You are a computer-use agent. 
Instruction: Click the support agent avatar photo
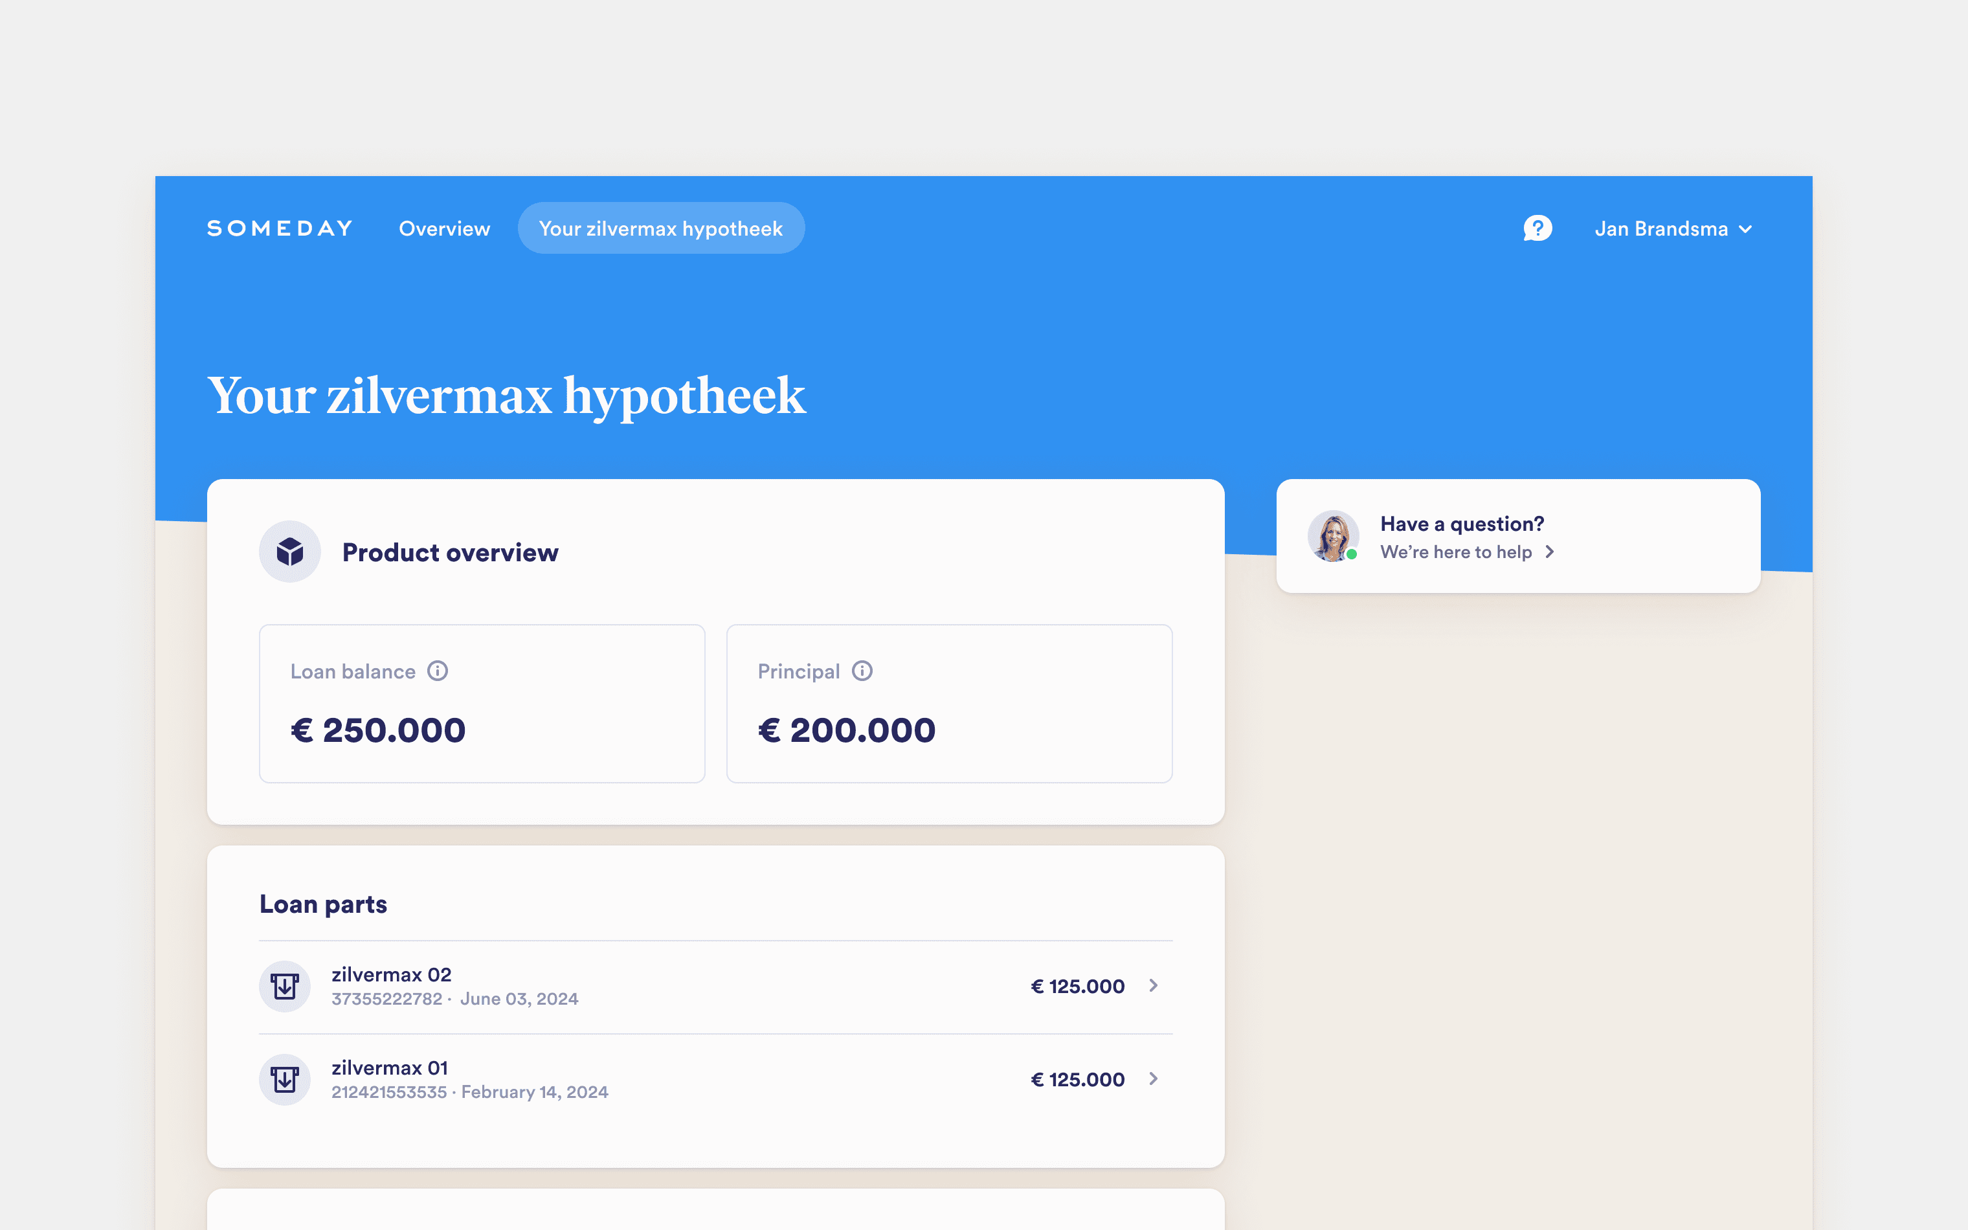(1333, 536)
